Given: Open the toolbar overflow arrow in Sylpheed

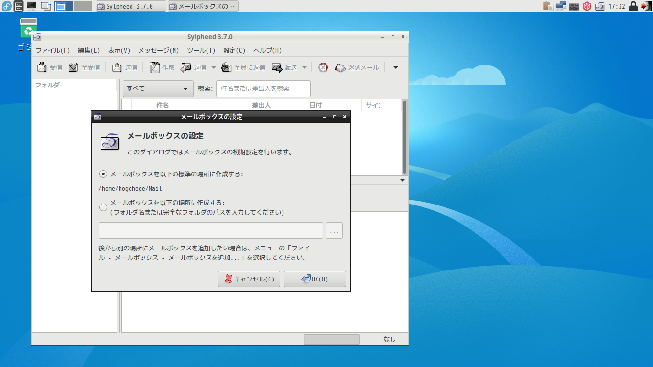Looking at the screenshot, I should point(396,67).
